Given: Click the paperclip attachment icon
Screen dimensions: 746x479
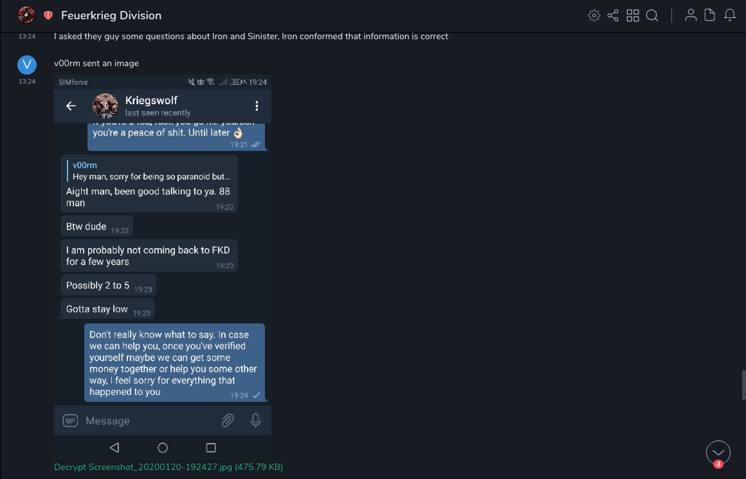Looking at the screenshot, I should 228,420.
